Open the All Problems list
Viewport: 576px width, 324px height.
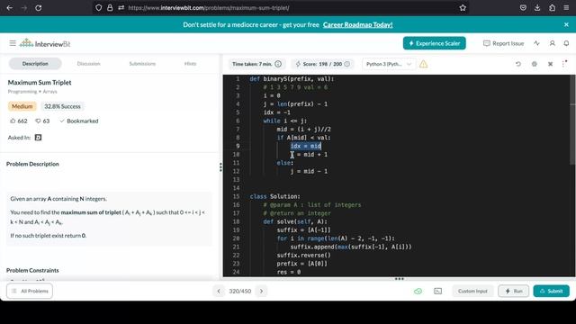[30, 291]
